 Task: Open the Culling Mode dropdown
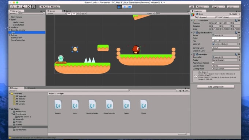226,69
